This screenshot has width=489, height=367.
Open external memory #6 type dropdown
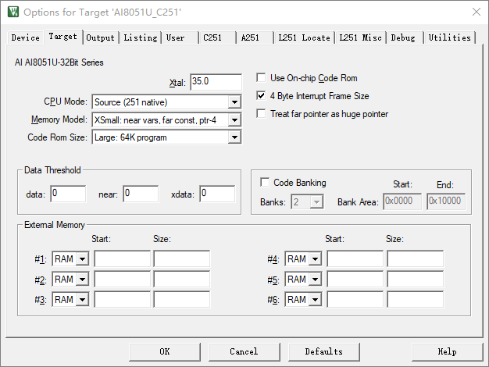tap(316, 300)
